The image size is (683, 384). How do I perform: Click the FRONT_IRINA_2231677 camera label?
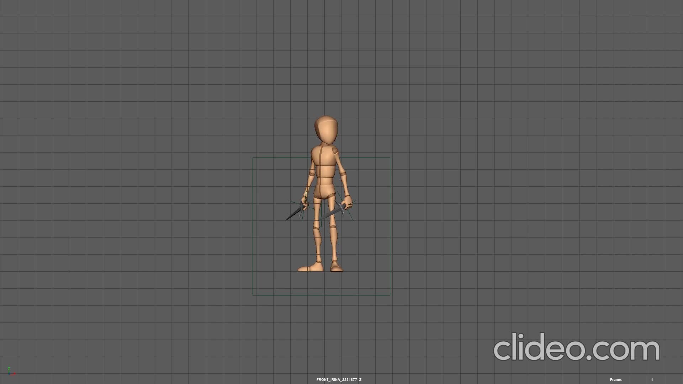pyautogui.click(x=338, y=379)
